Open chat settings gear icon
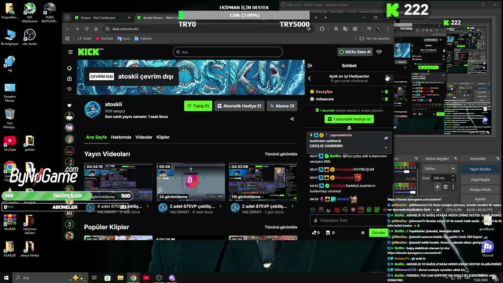 [x=363, y=233]
